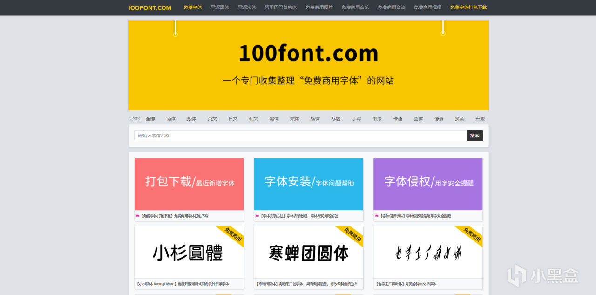
Task: Open the 思源宋体 nav item
Action: [x=247, y=7]
